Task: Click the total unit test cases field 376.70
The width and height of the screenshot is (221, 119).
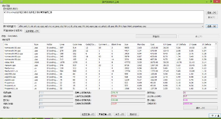Action: coord(128,93)
